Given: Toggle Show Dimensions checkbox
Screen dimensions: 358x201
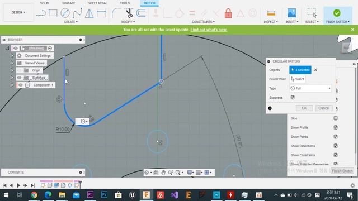Looking at the screenshot, I should click(x=336, y=146).
